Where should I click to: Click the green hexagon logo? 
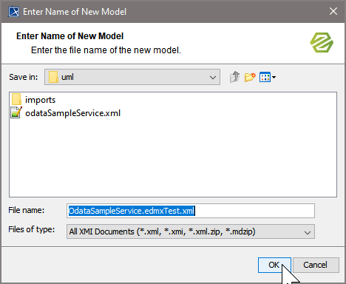pos(322,42)
